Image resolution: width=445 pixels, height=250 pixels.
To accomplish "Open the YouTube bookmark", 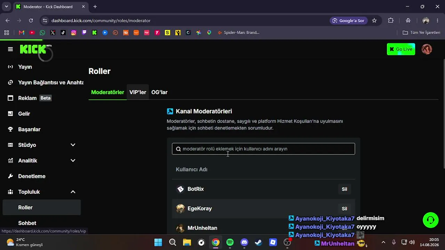I will (32, 33).
